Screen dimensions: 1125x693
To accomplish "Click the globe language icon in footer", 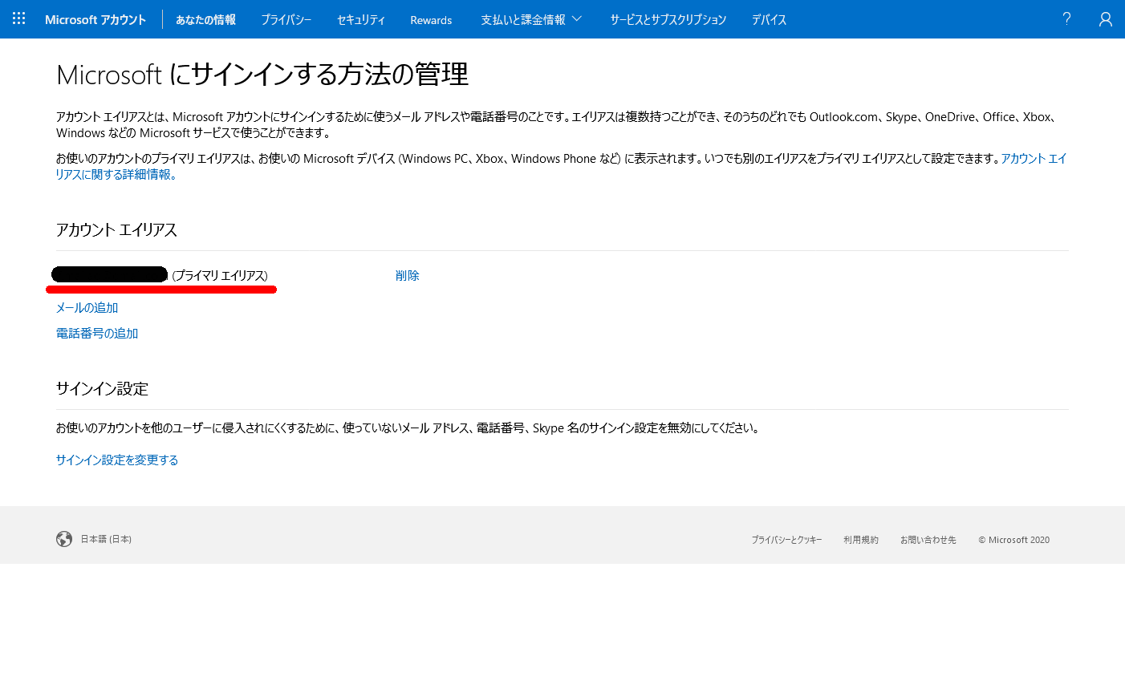I will click(64, 539).
